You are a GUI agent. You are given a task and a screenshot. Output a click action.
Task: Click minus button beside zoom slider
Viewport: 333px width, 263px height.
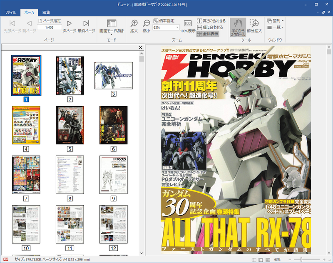[x=290, y=260]
